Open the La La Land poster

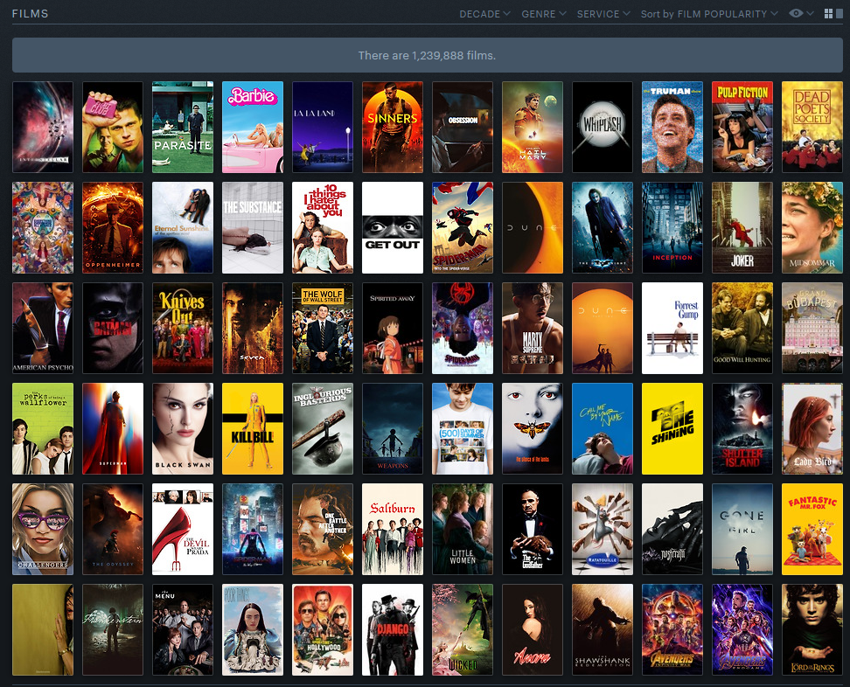[x=323, y=128]
